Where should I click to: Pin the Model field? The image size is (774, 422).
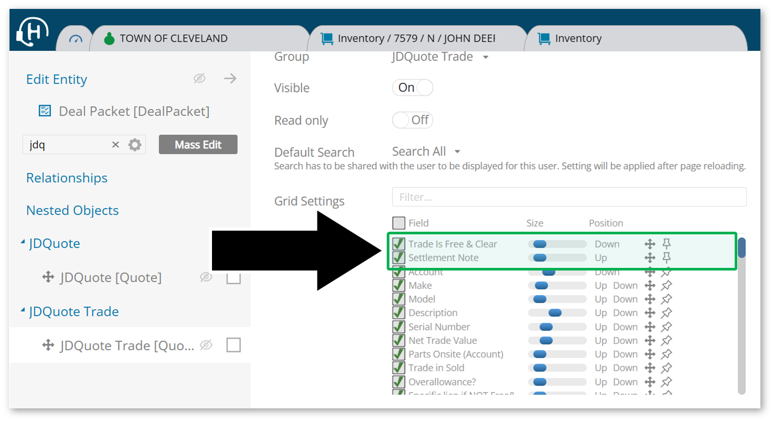pyautogui.click(x=666, y=299)
